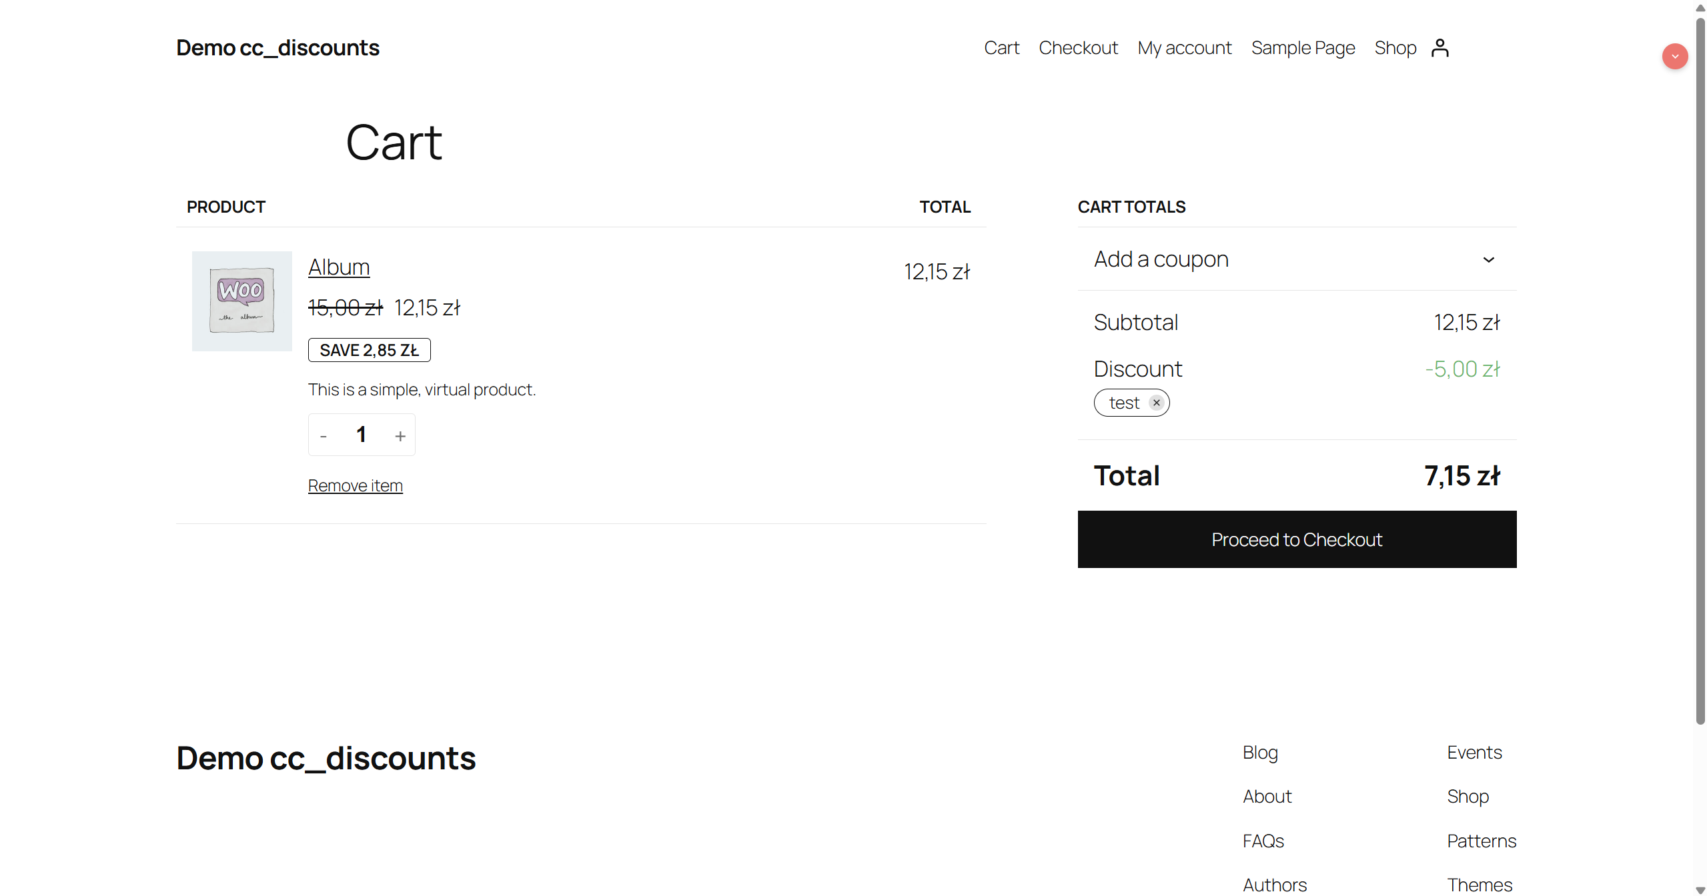The width and height of the screenshot is (1707, 896).
Task: Open the Album product link
Action: point(338,267)
